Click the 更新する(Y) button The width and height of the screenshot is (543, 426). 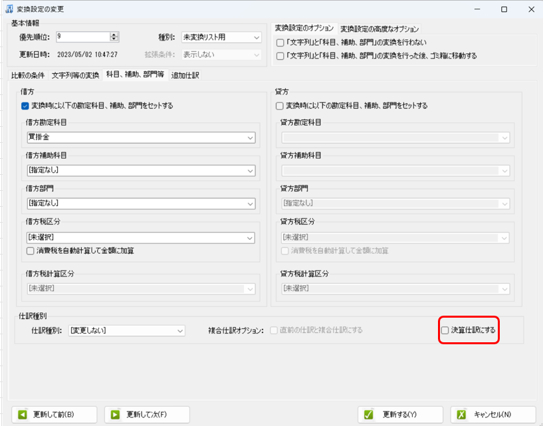coord(400,415)
